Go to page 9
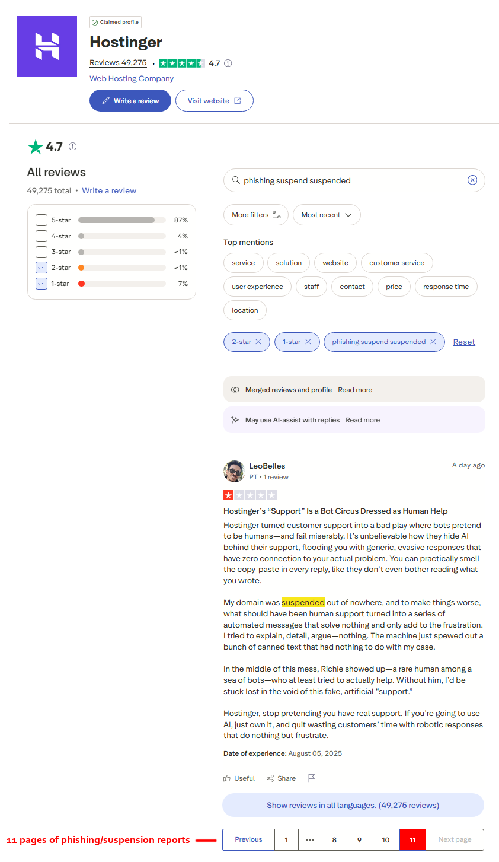Screen dimensions: 499x862 pos(359,839)
